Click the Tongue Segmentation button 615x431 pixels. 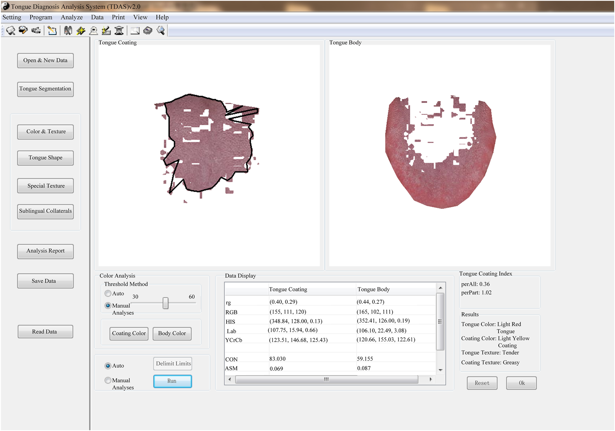(x=45, y=89)
